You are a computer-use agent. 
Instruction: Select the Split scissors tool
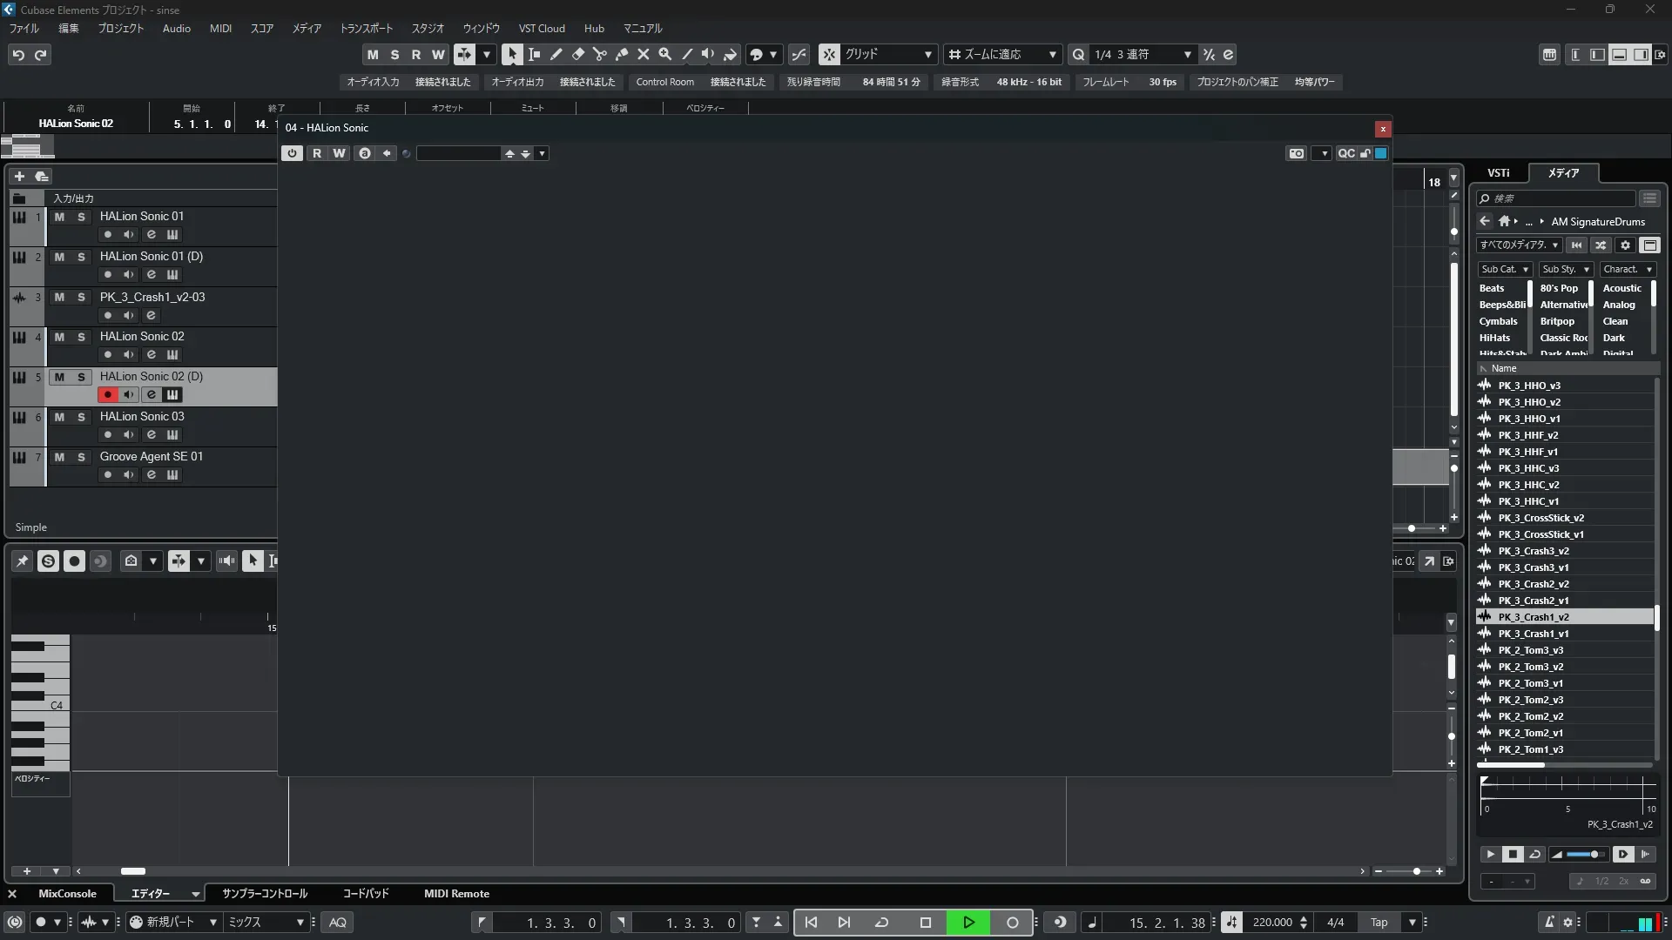600,54
